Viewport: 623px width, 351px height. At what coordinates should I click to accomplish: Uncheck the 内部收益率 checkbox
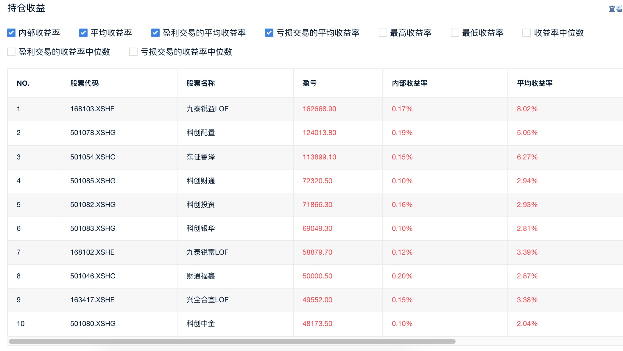[x=11, y=33]
